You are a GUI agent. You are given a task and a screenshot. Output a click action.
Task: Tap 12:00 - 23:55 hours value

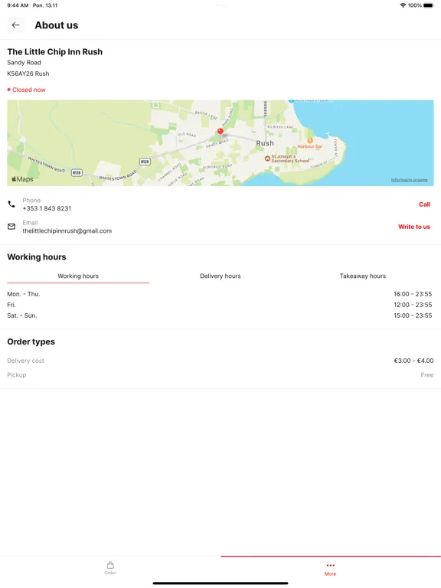click(413, 305)
